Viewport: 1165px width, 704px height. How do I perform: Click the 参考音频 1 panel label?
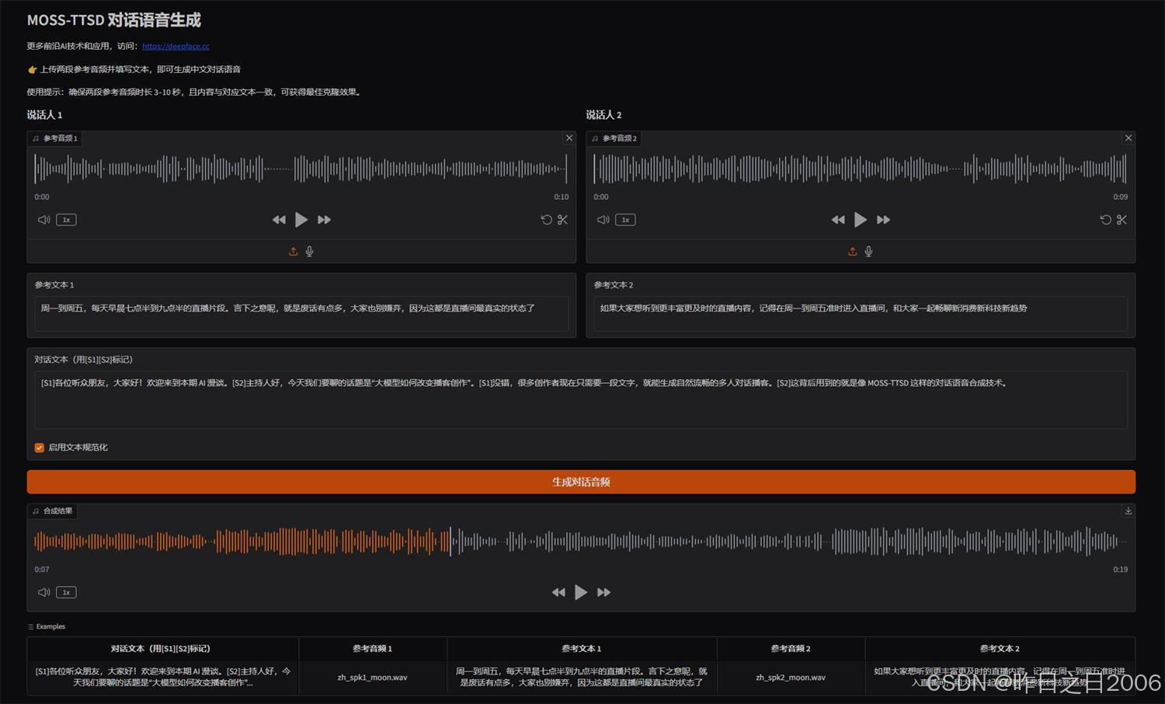[x=54, y=138]
